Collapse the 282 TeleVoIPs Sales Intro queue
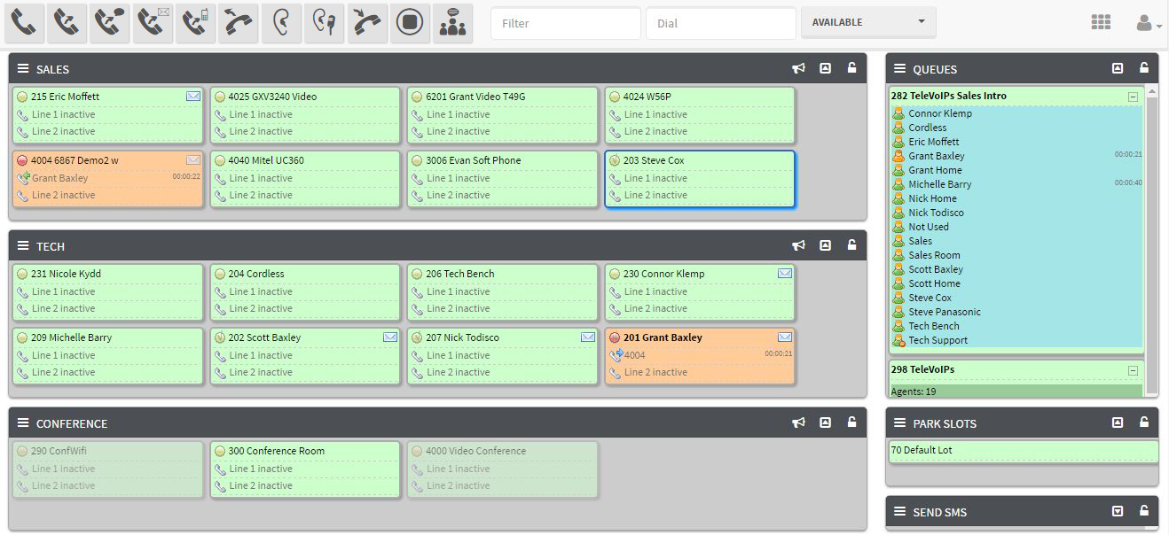 click(x=1133, y=96)
